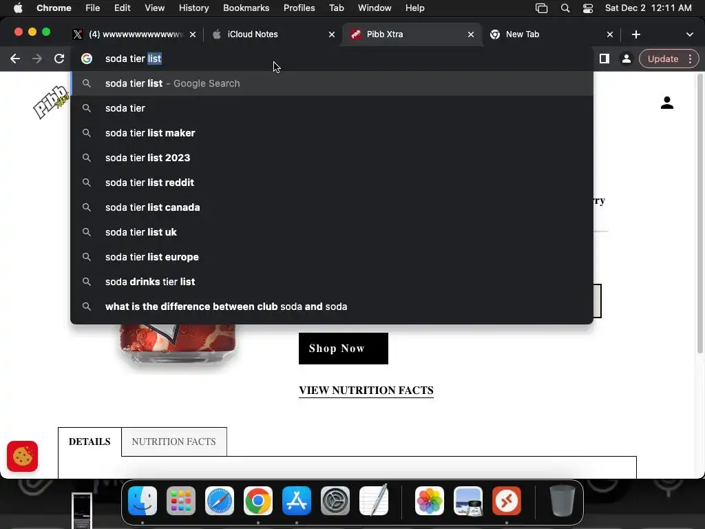Open App Store from the dock
The width and height of the screenshot is (705, 529).
tap(297, 501)
